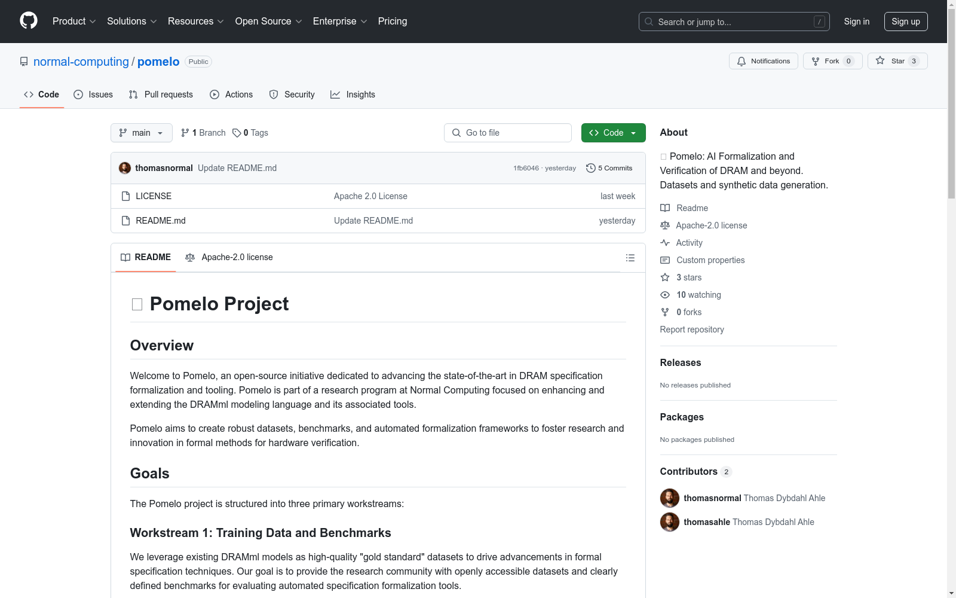View the 5 Commits history
Image resolution: width=956 pixels, height=598 pixels.
click(609, 168)
